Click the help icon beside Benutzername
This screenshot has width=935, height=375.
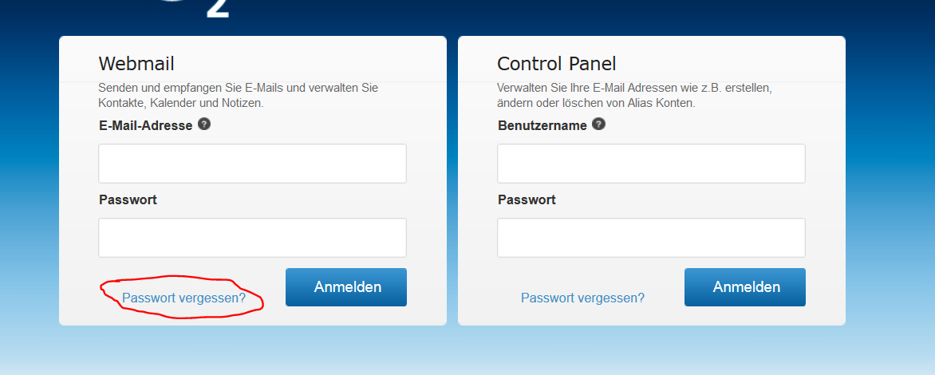tap(598, 124)
